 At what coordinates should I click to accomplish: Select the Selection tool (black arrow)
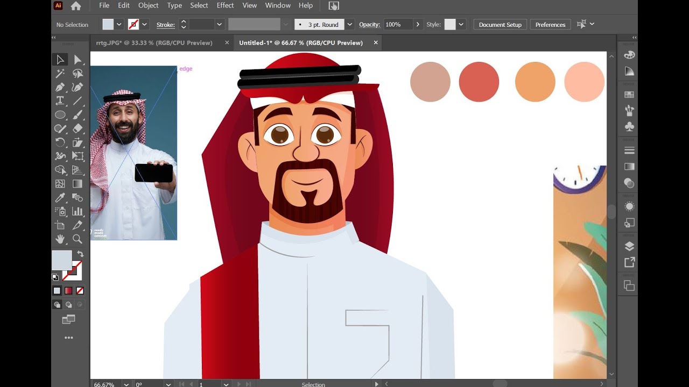(x=60, y=60)
